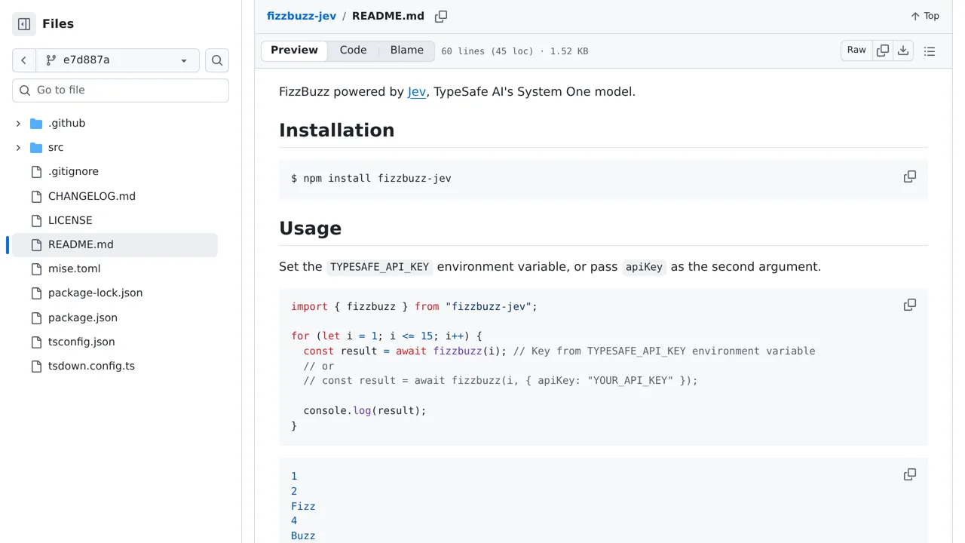Click the mise.toml file icon
This screenshot has width=965, height=543.
pyautogui.click(x=36, y=268)
